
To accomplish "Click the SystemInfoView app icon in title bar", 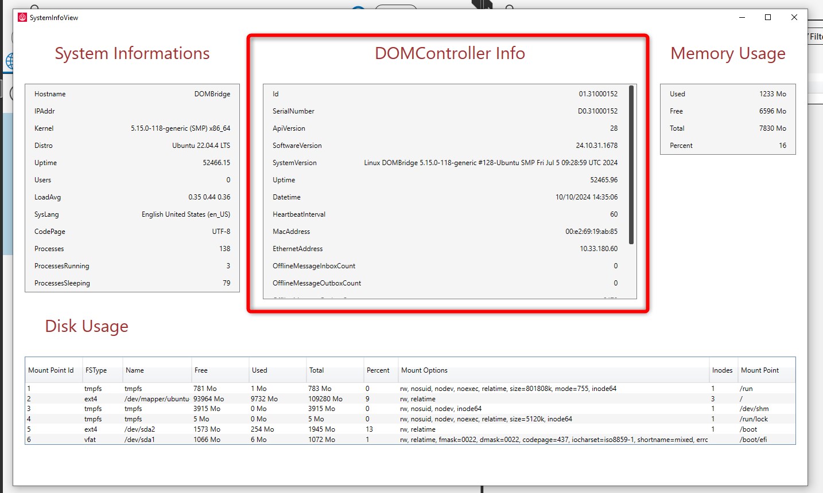I will 22,17.
